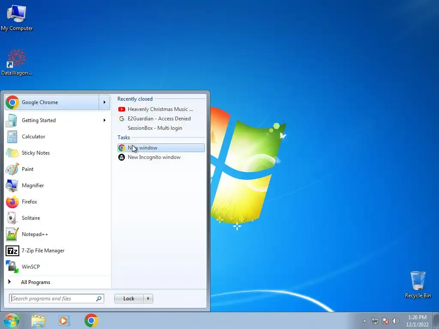Select New Incognito window task
439x329 pixels.
pyautogui.click(x=161, y=157)
